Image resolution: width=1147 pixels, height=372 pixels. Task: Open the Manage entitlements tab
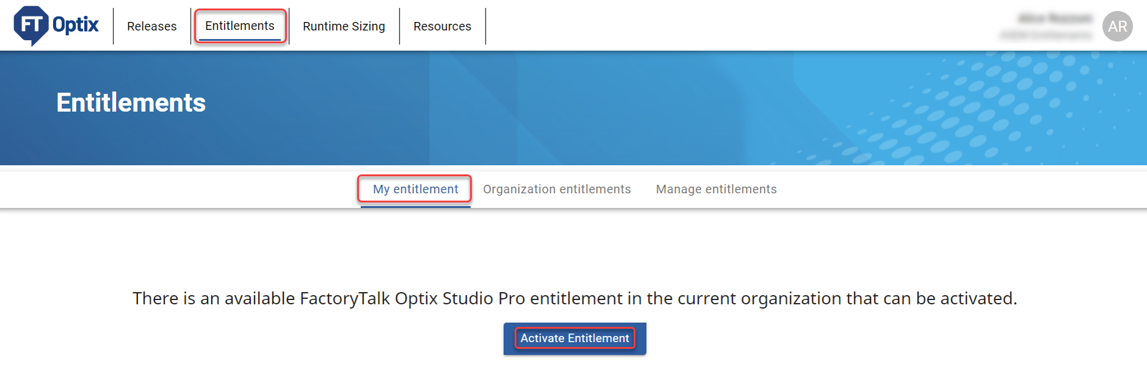716,189
